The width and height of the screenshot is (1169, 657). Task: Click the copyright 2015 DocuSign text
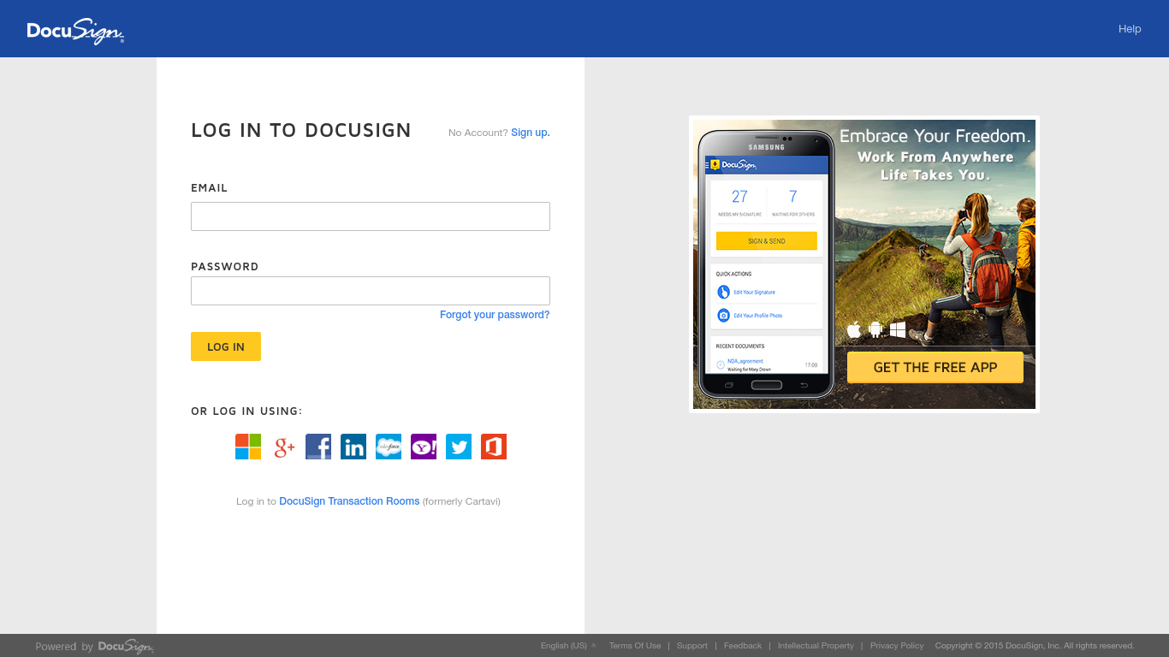(x=1035, y=646)
